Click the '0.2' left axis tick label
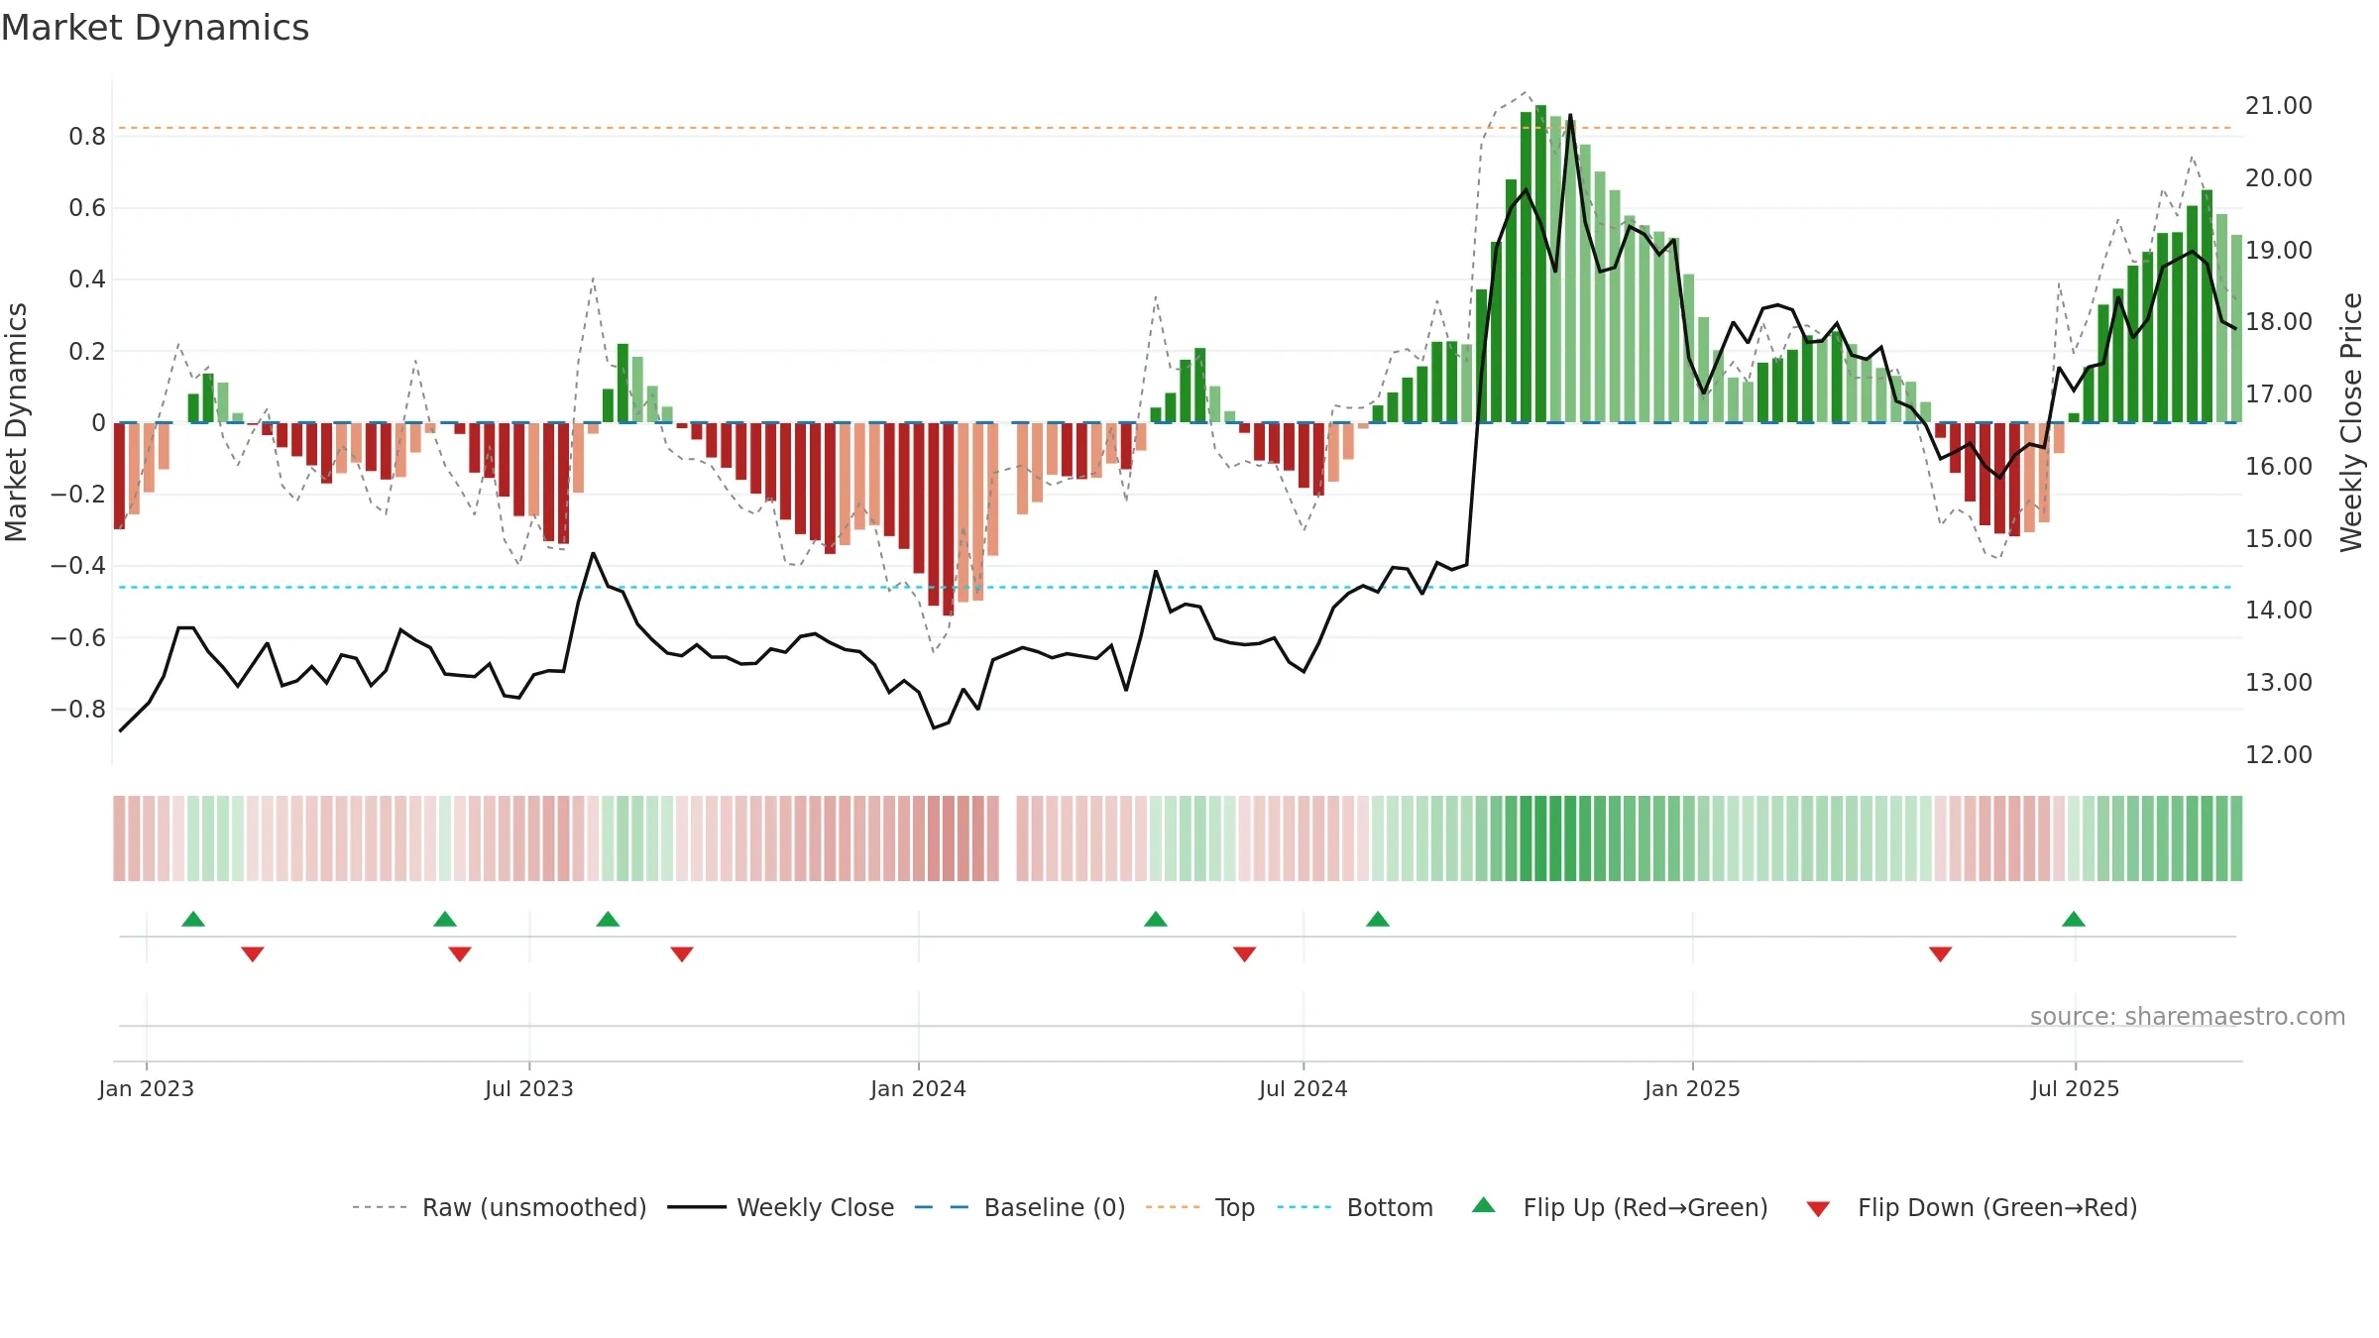2379x1338 pixels. tap(87, 352)
